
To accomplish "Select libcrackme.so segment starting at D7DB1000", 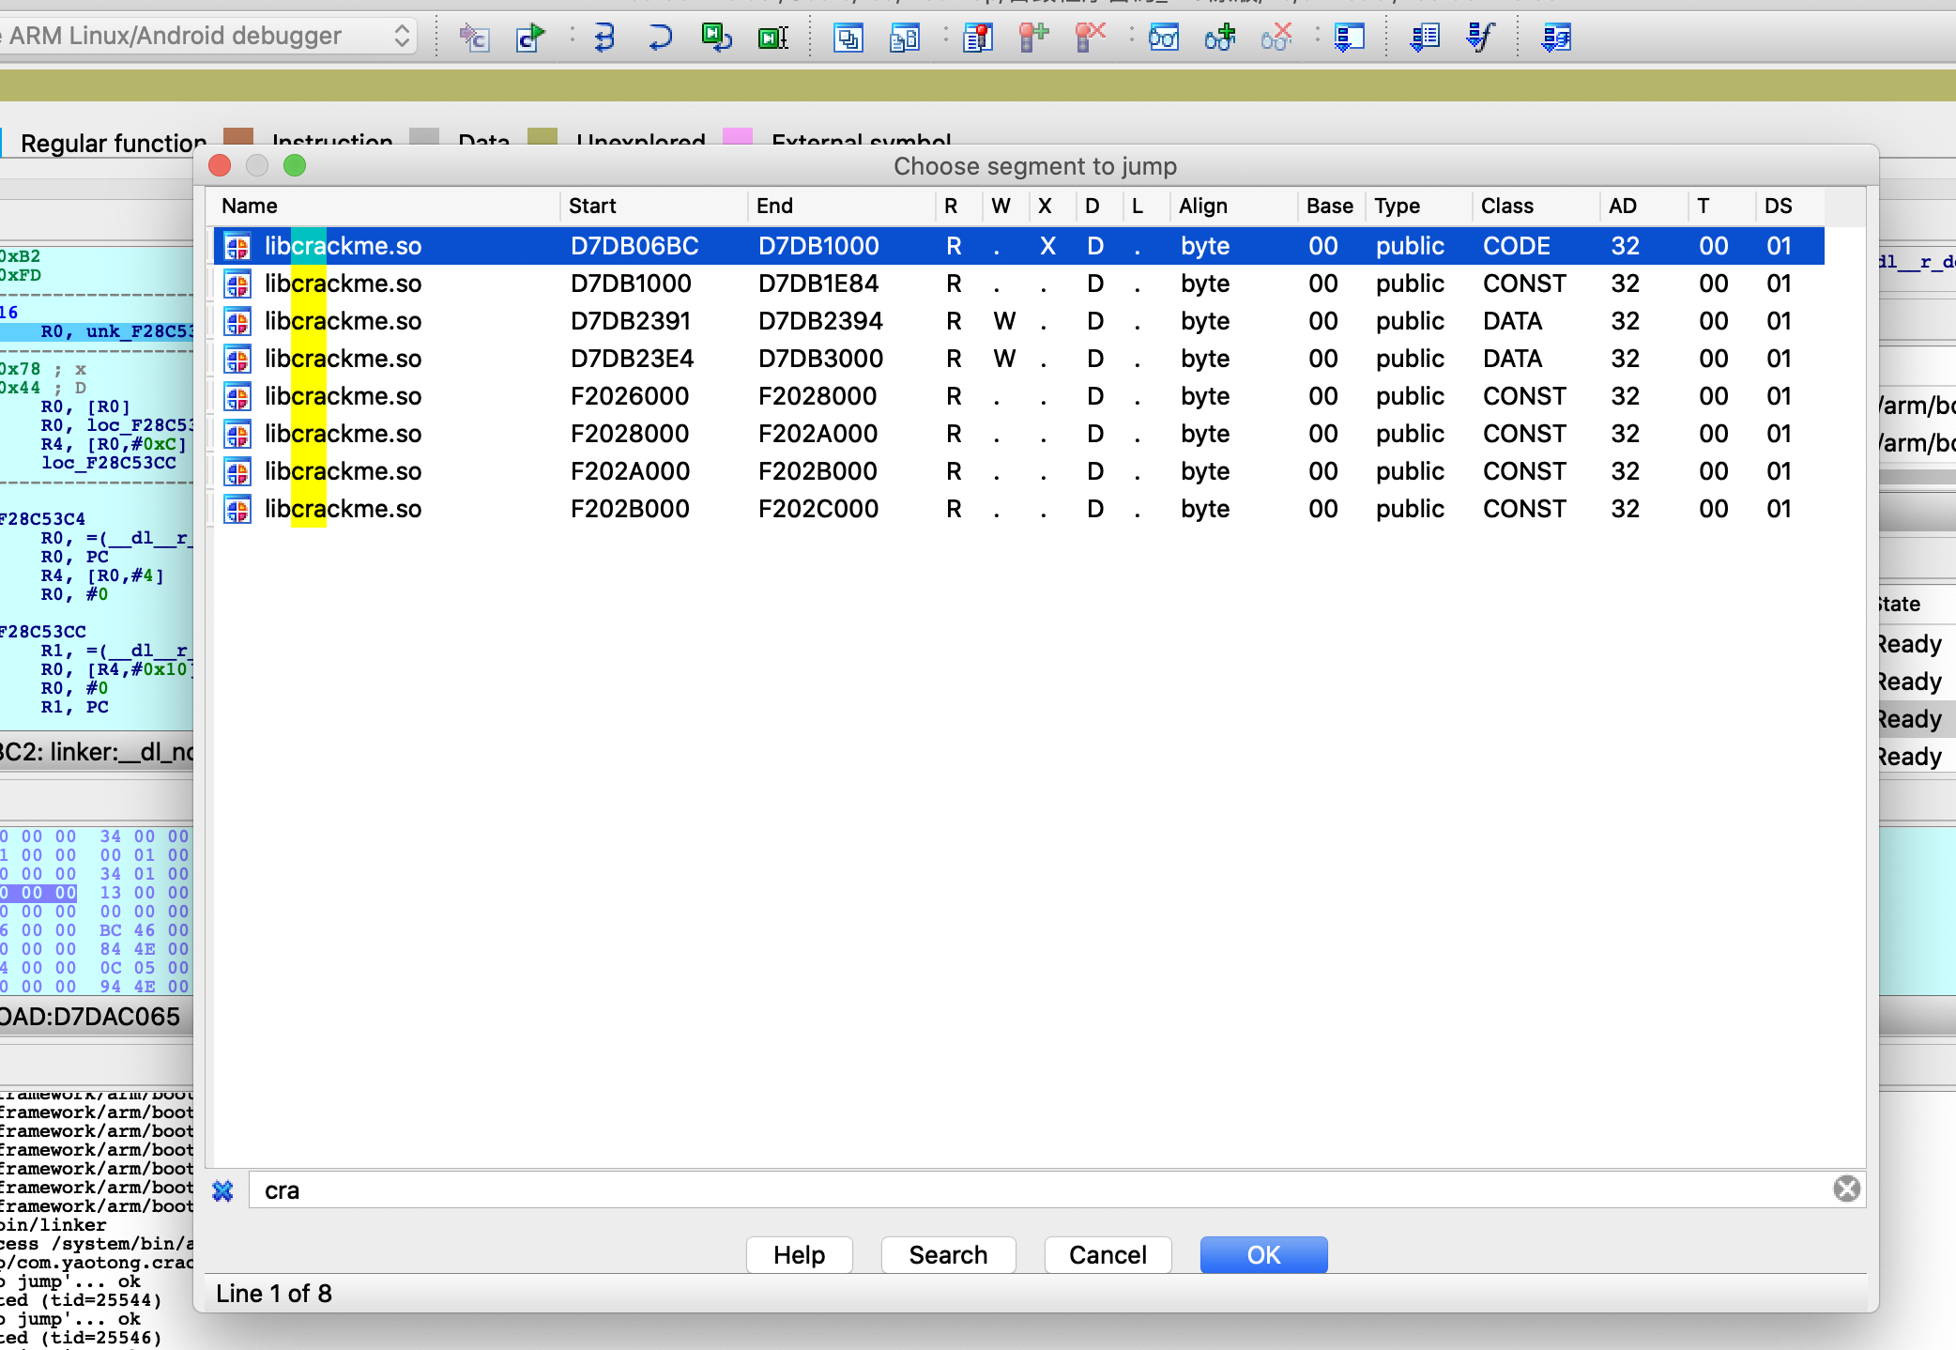I will coord(630,284).
